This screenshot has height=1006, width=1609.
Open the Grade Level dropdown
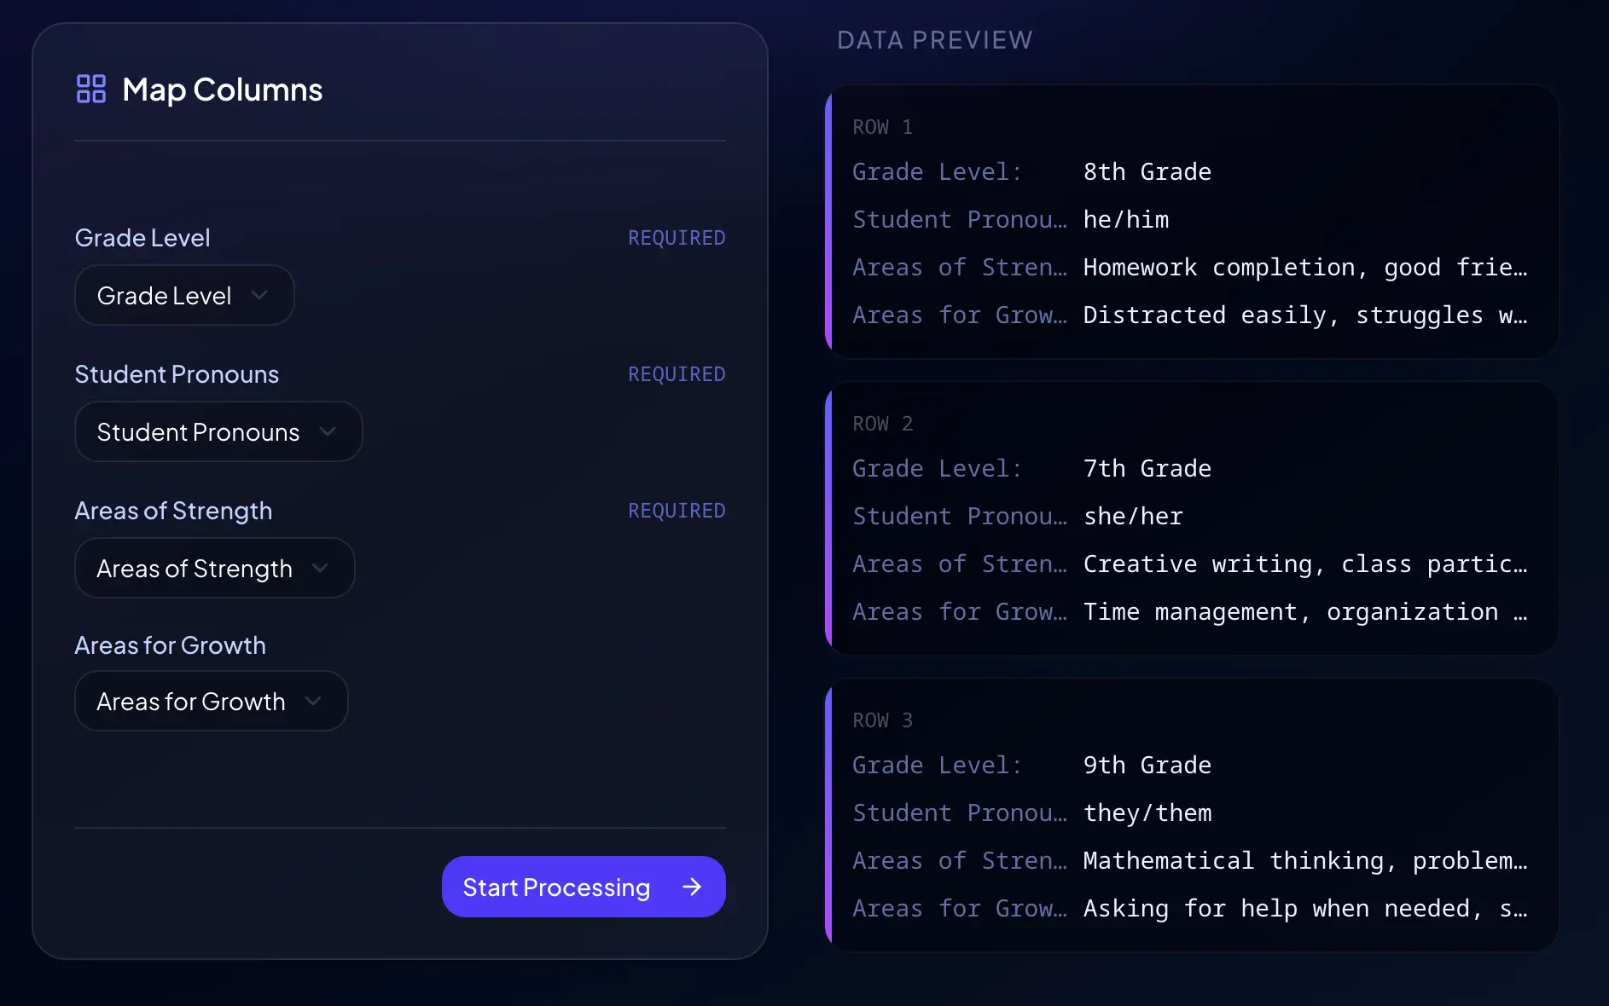[x=183, y=295]
